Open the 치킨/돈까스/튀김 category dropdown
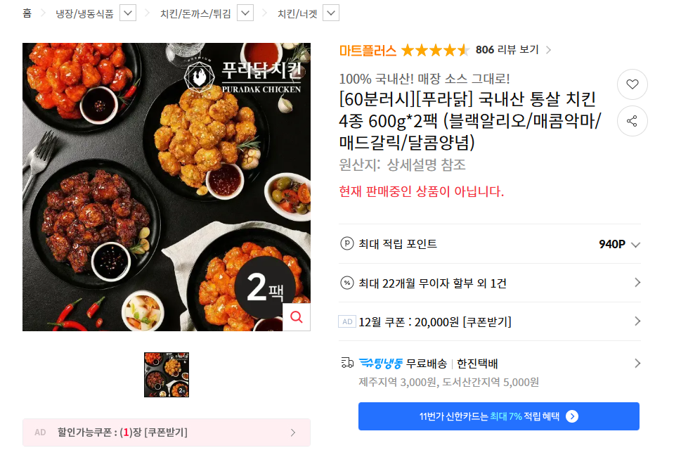Screen dimensions: 681x455 click(245, 13)
